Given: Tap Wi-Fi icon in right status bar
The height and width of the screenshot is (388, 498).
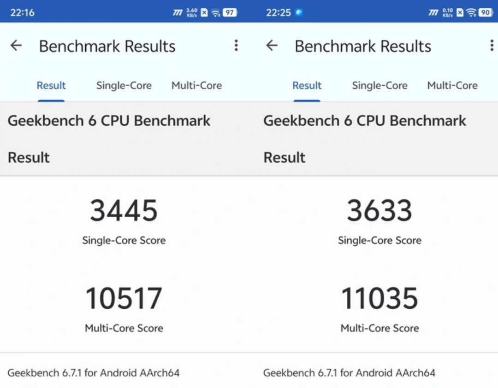Looking at the screenshot, I should pos(472,13).
